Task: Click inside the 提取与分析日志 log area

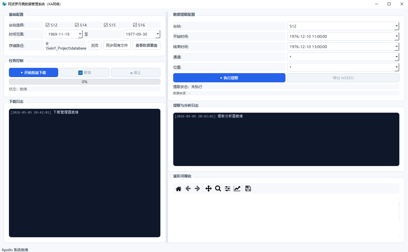Action: pyautogui.click(x=286, y=139)
